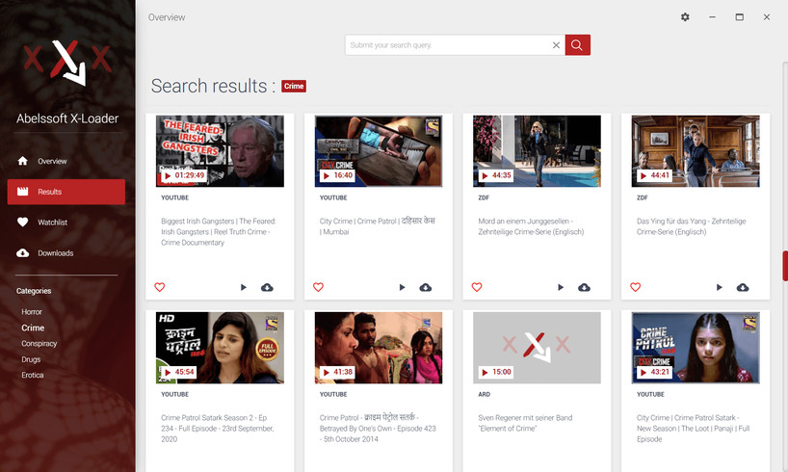Click the Overview home icon
This screenshot has width=788, height=472.
point(22,161)
